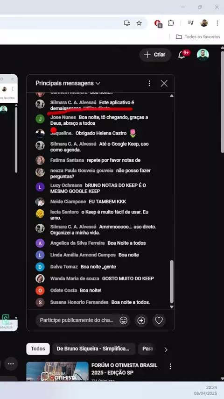Viewport: 224px width, 399px height.
Task: Focus the Participe publicamente do chat field
Action: (77, 320)
